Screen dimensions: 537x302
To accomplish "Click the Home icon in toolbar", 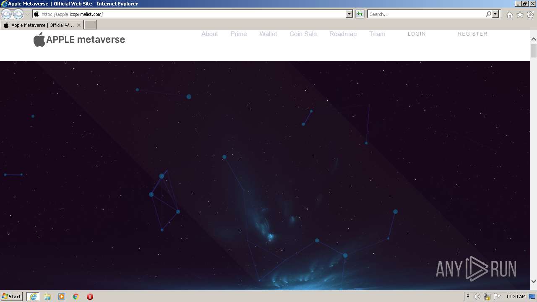I will click(509, 15).
